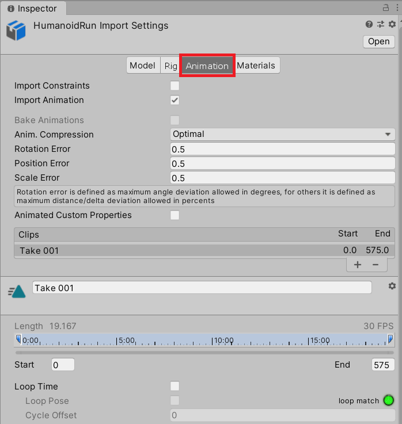Screen dimensions: 402x424
Task: Click the gear icon beside presets
Action: (x=392, y=24)
